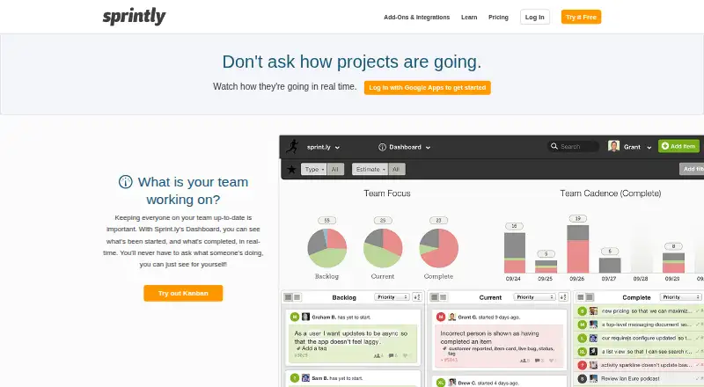Click Sam B.'s avatar in Backlog column

305,378
